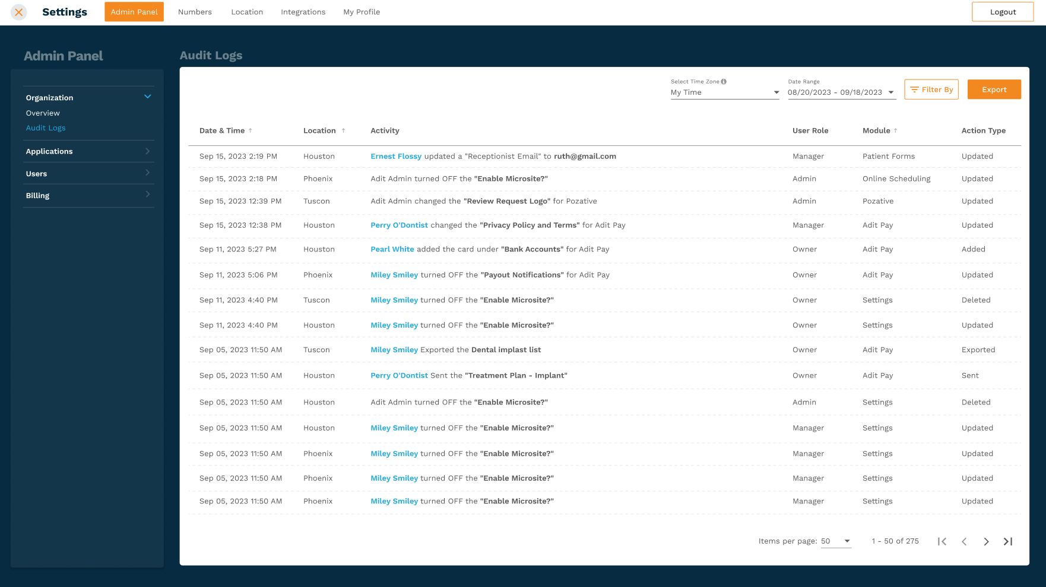Open Overview in the sidebar
The width and height of the screenshot is (1046, 587).
(43, 113)
